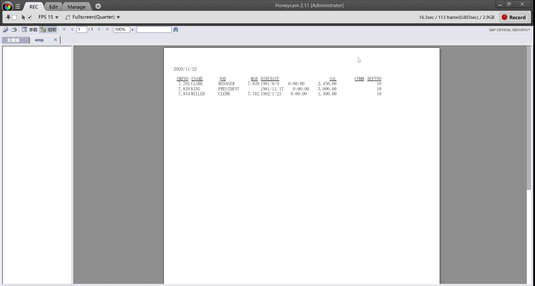535x286 pixels.
Task: Select the emp report tab
Action: [x=39, y=40]
